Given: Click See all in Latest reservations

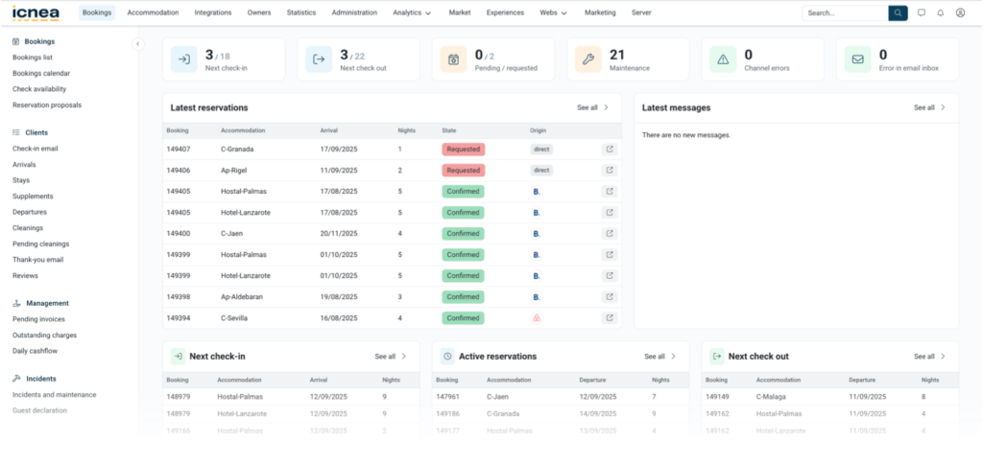Looking at the screenshot, I should (592, 108).
